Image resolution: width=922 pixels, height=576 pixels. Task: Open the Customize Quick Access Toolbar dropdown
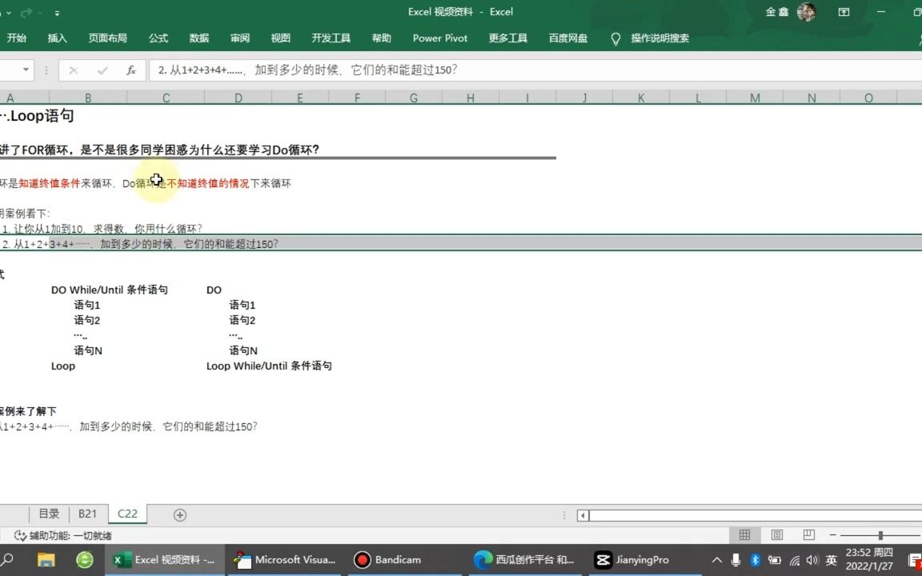pyautogui.click(x=56, y=13)
